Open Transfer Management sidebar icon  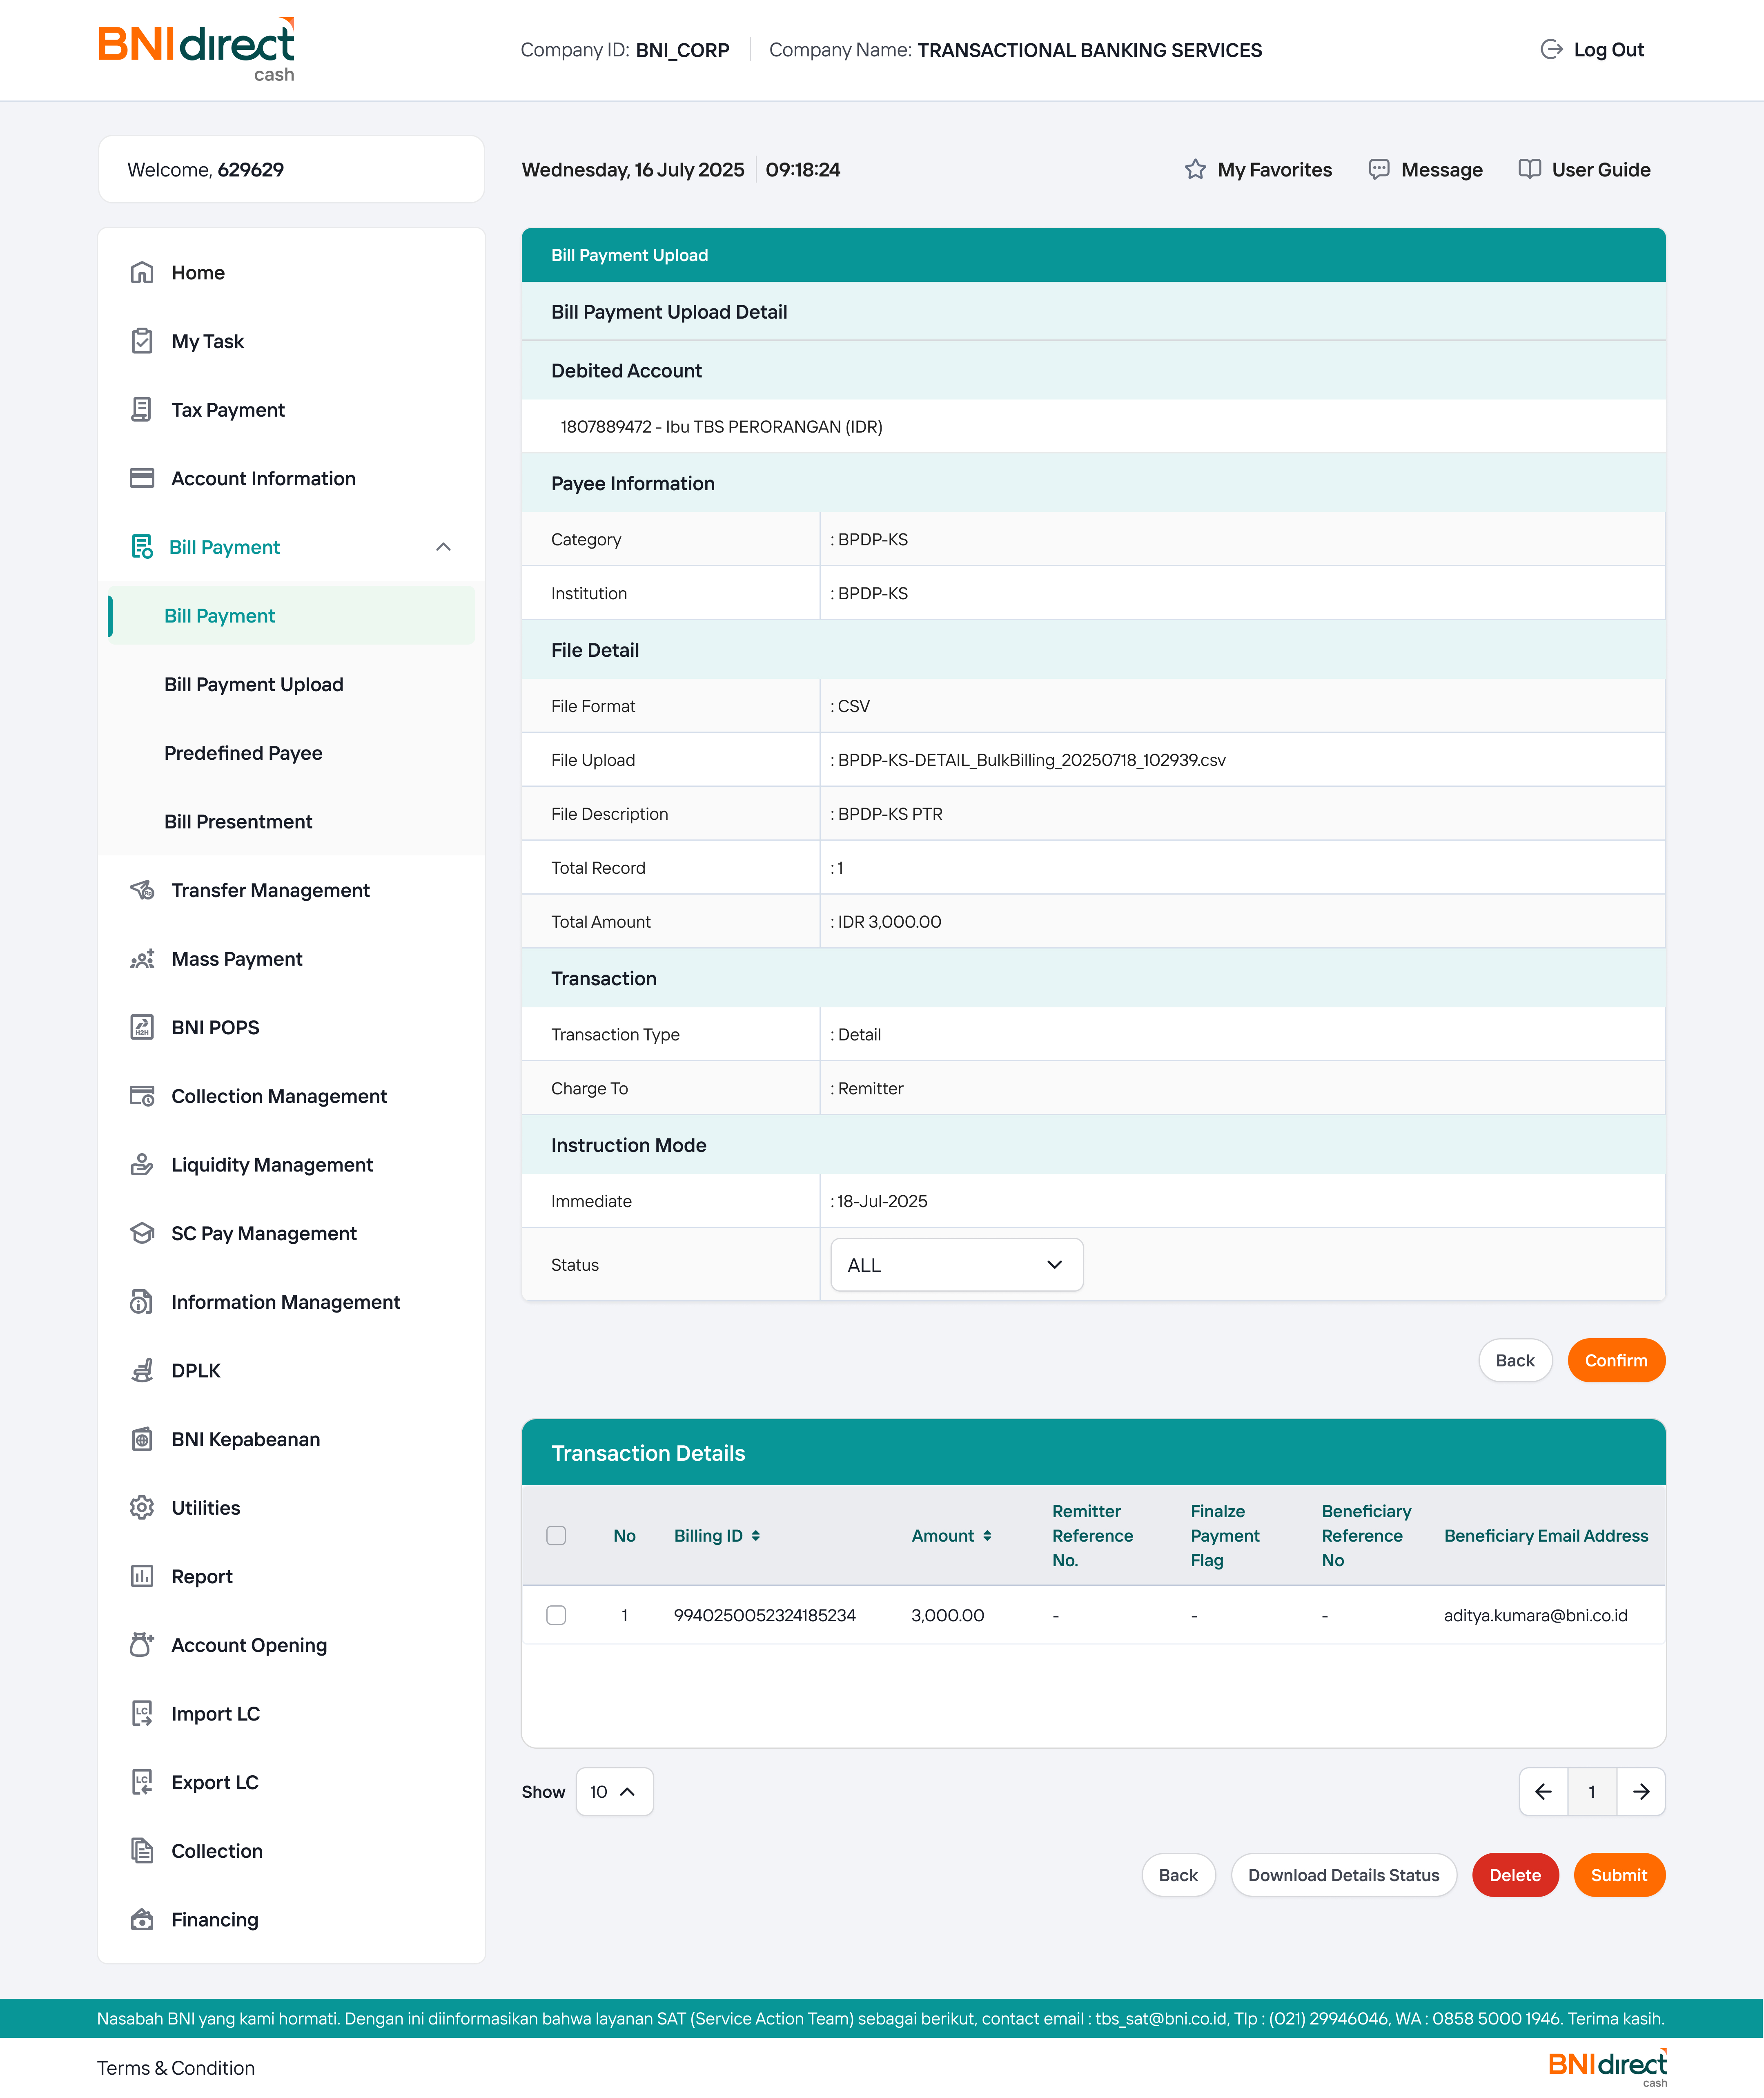tap(142, 889)
